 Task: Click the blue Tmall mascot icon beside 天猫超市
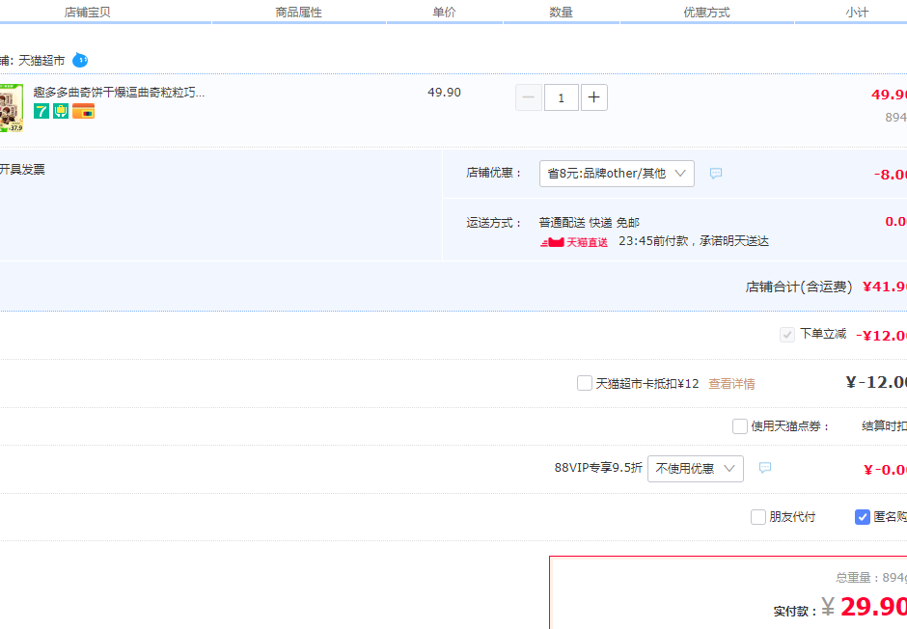(x=80, y=60)
